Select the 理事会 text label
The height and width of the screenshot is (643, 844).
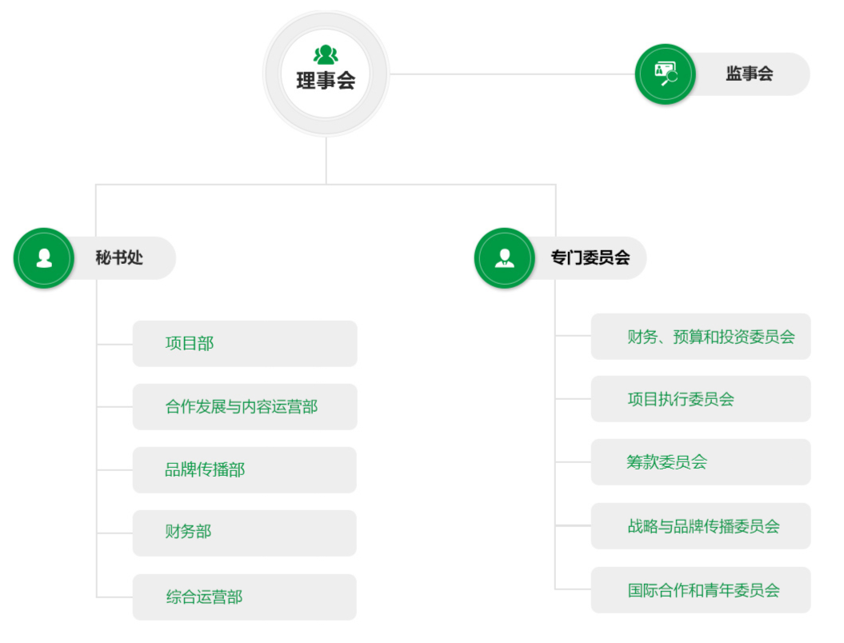coord(326,81)
